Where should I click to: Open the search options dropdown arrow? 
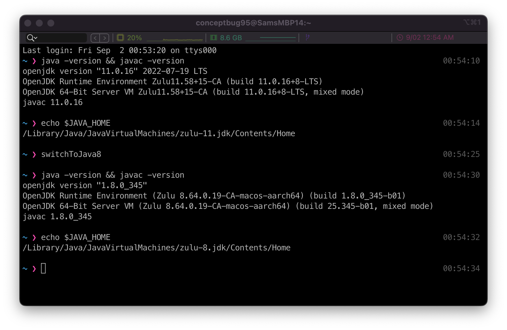click(36, 38)
